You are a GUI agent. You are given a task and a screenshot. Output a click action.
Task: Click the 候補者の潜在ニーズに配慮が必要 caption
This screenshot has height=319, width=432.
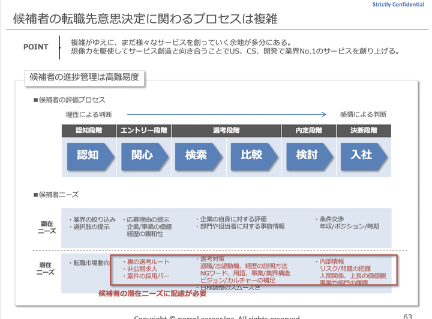(152, 294)
